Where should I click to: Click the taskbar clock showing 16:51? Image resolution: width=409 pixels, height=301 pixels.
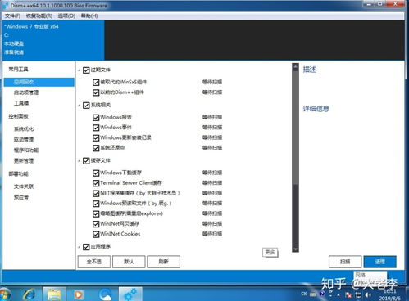tap(390, 294)
